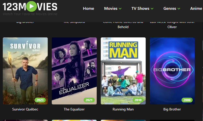Open the Anime menu item
The image size is (203, 121).
(x=196, y=9)
